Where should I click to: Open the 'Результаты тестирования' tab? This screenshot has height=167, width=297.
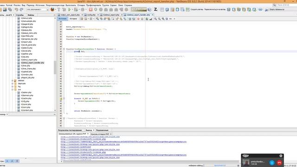click(x=70, y=130)
